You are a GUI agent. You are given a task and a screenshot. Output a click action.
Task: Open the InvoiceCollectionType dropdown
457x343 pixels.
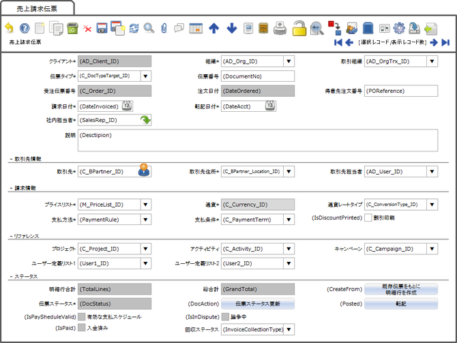[x=289, y=329]
